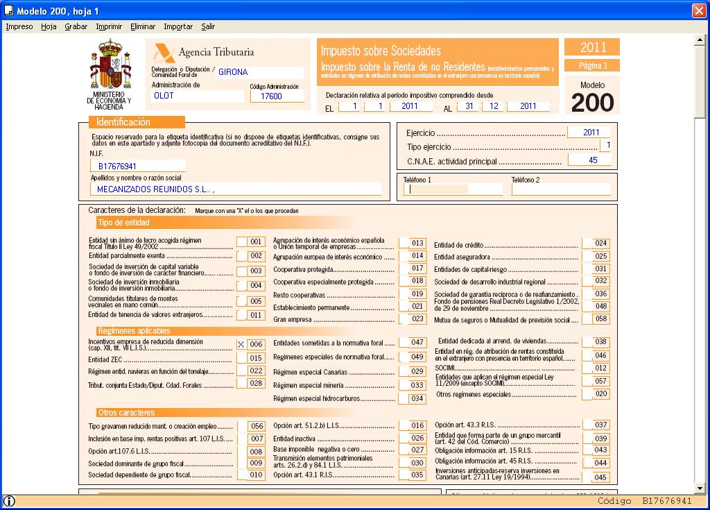The image size is (710, 510).
Task: Uncheck box 006 reduced dimension company incentives
Action: pyautogui.click(x=241, y=344)
